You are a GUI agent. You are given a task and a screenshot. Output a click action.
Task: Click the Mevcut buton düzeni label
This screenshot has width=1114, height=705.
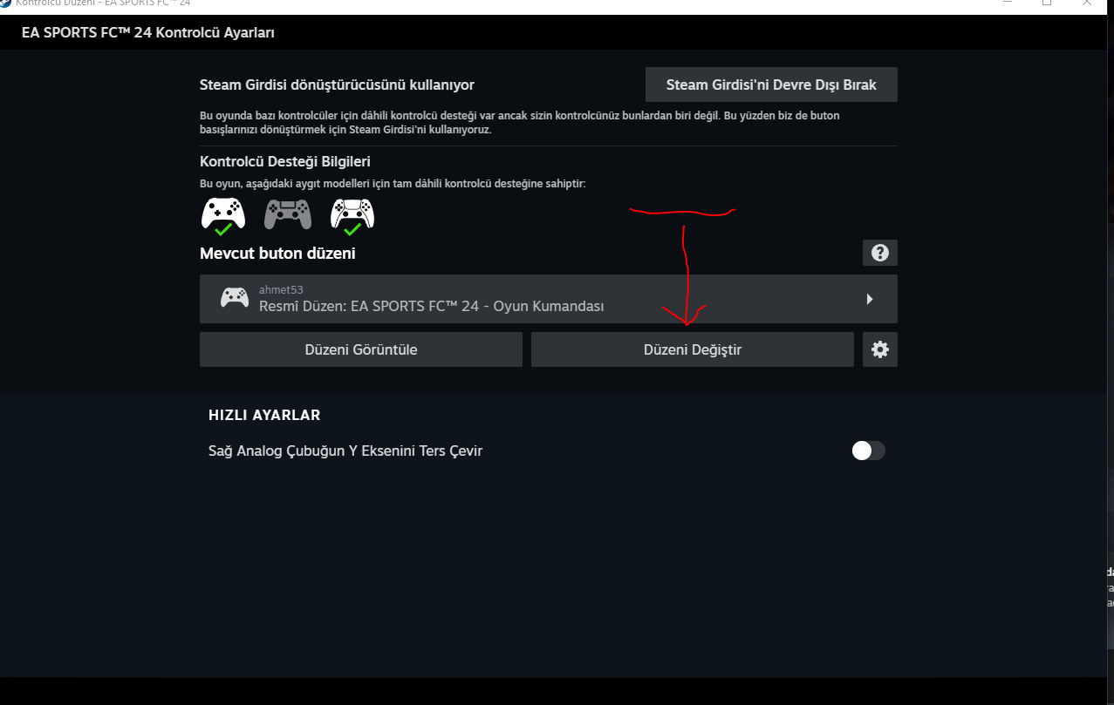coord(277,254)
